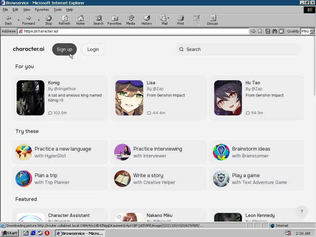Expand the Mail dropdown arrow
Image resolution: width=316 pixels, height=237 pixels.
pyautogui.click(x=168, y=18)
